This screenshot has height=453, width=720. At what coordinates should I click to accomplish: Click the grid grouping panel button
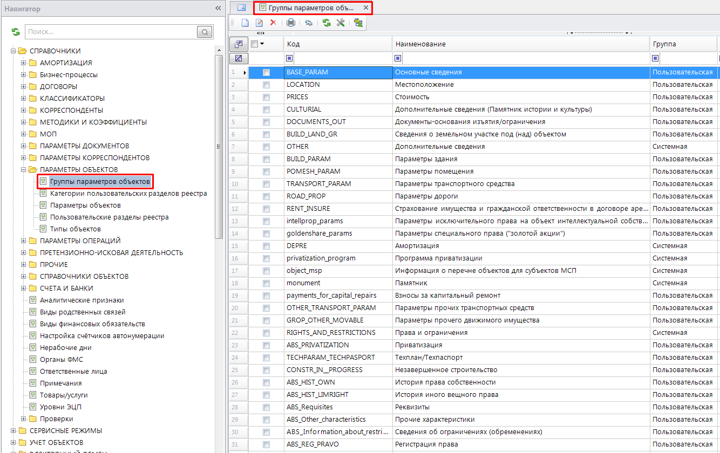[238, 44]
